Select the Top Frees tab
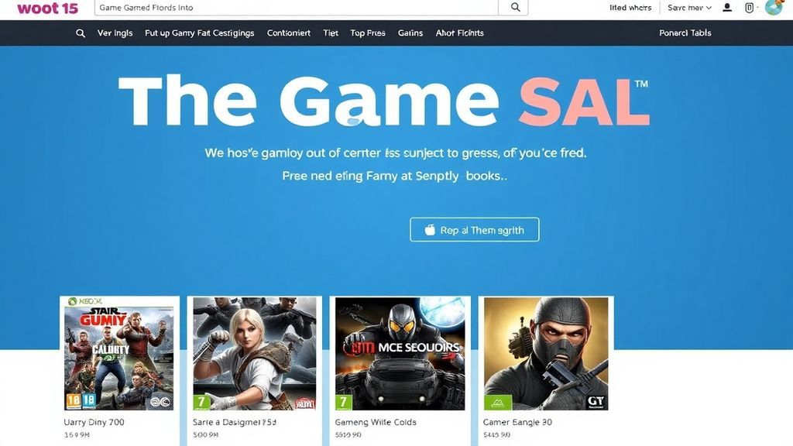 [368, 33]
